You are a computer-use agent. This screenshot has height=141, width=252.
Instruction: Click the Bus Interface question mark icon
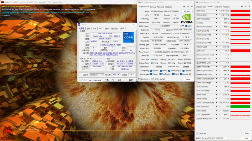pyautogui.click(x=192, y=33)
